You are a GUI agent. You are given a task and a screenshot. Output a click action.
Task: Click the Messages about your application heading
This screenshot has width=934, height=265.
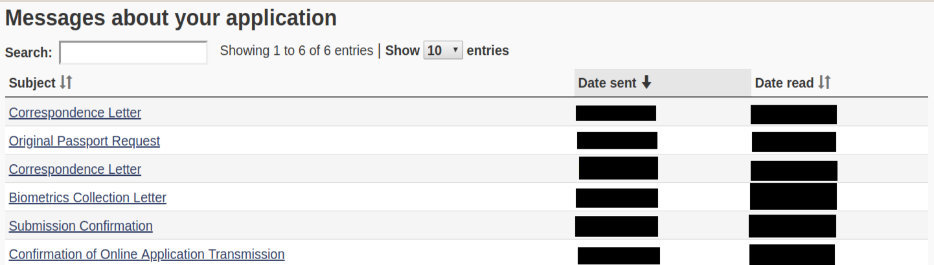coord(171,18)
